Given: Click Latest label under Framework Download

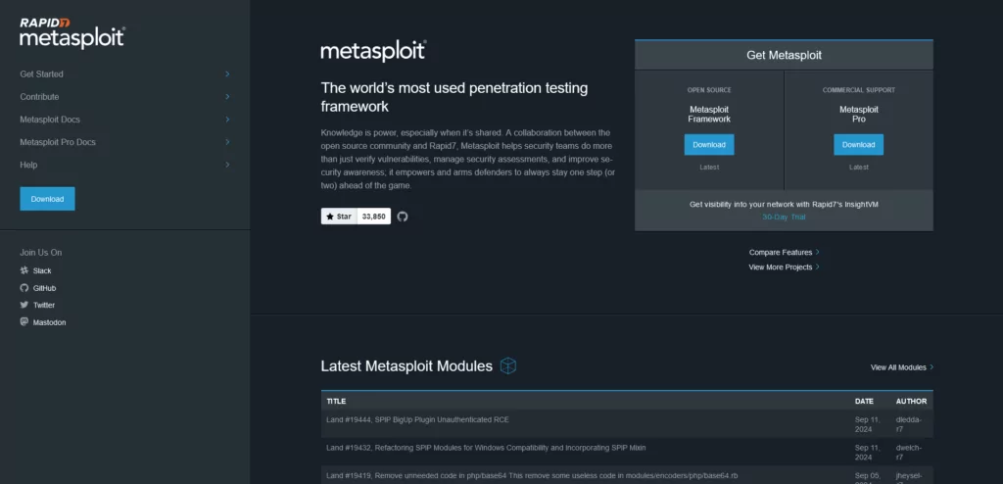Looking at the screenshot, I should tap(709, 168).
